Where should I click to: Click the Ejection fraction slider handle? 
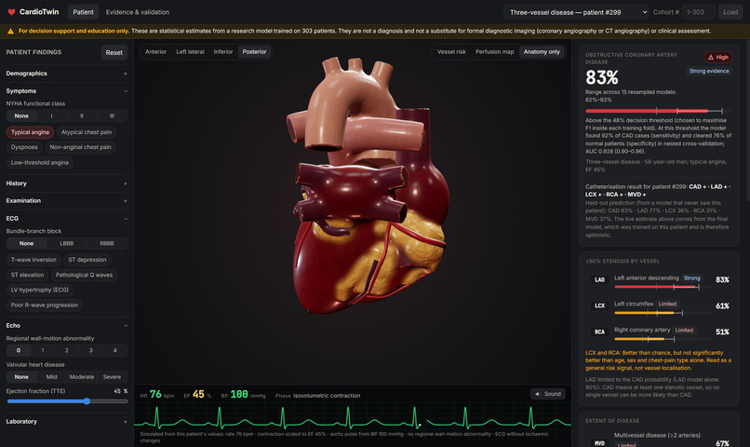pos(87,401)
